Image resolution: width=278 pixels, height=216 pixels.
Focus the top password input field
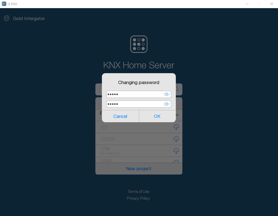(x=133, y=94)
